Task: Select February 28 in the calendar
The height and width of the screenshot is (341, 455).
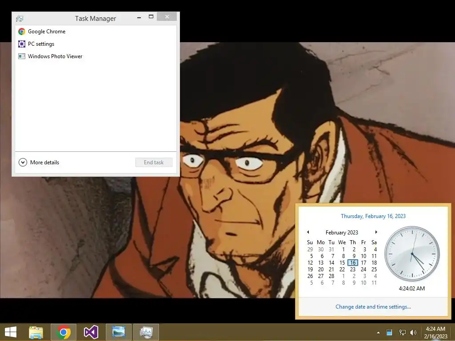Action: [331, 276]
